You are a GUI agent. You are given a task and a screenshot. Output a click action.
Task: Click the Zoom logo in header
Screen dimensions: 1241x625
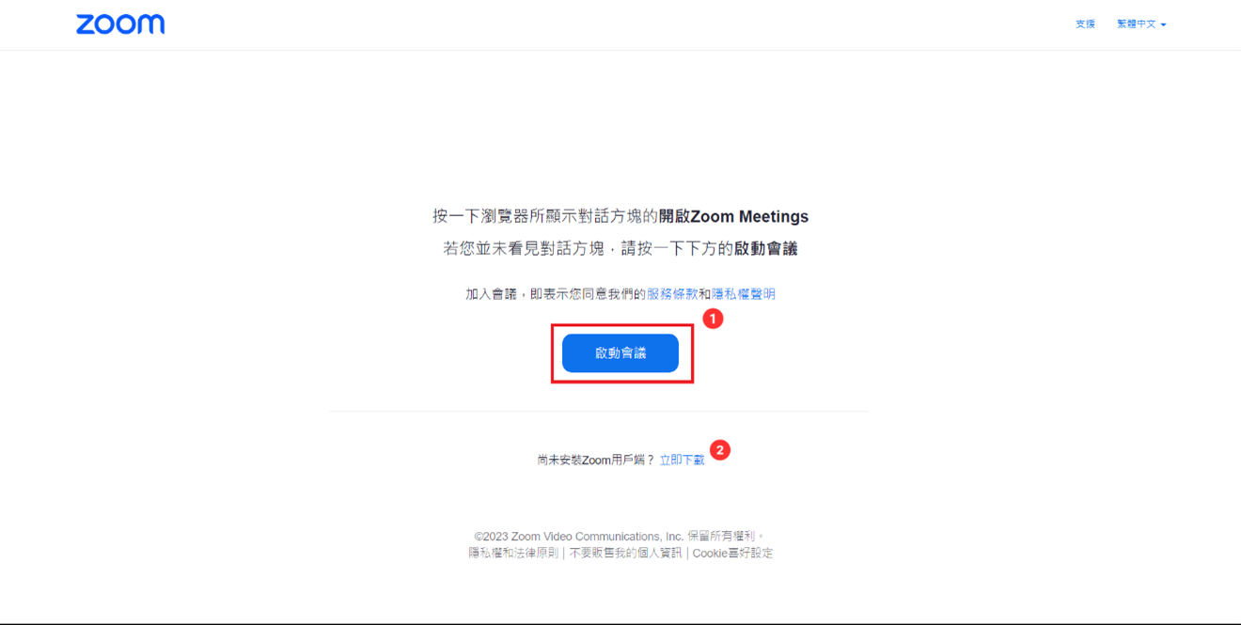pyautogui.click(x=120, y=24)
